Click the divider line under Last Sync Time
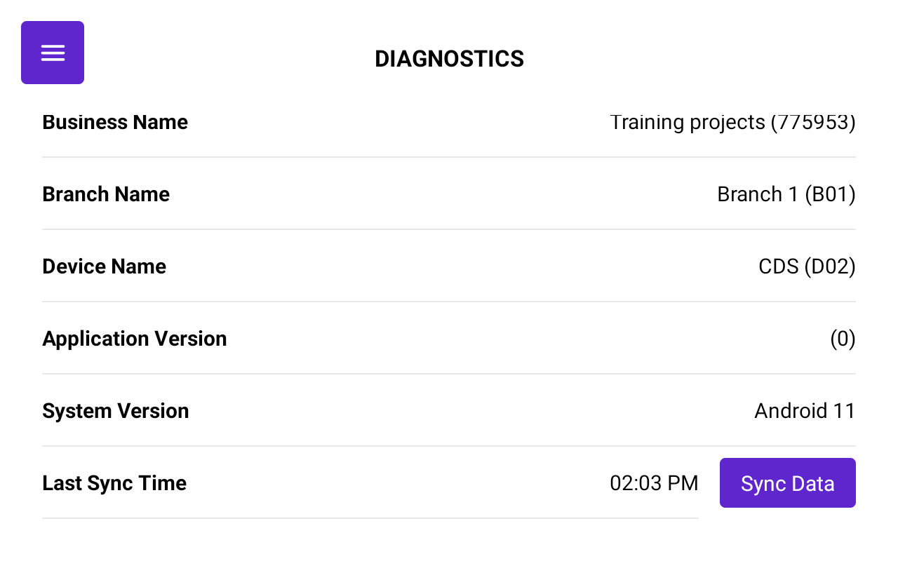Screen dimensions: 898x561 [370, 518]
